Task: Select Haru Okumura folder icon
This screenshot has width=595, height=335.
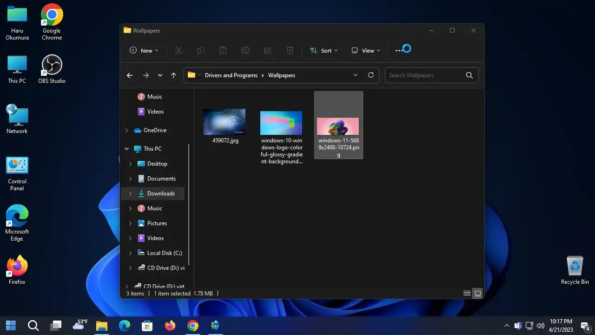Action: (17, 22)
